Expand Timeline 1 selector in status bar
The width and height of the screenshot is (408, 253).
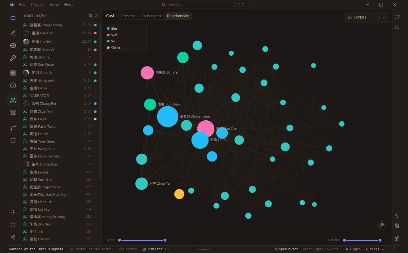pyautogui.click(x=156, y=249)
